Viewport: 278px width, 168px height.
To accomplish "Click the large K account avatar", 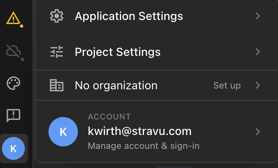I will pos(63,132).
